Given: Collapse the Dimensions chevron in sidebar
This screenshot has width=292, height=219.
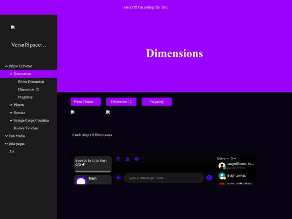Looking at the screenshot, I should click(11, 74).
